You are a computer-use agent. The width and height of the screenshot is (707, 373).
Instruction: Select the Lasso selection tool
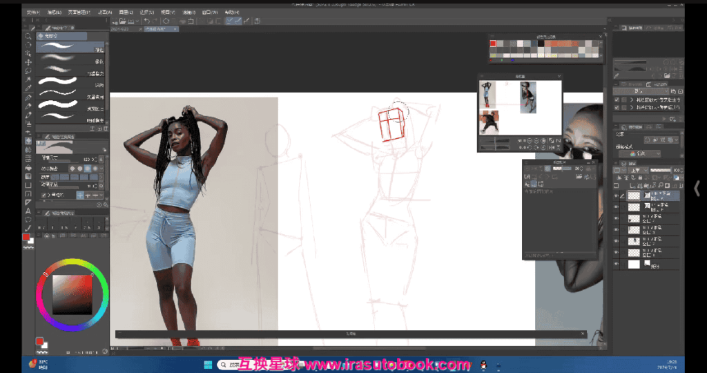28,71
